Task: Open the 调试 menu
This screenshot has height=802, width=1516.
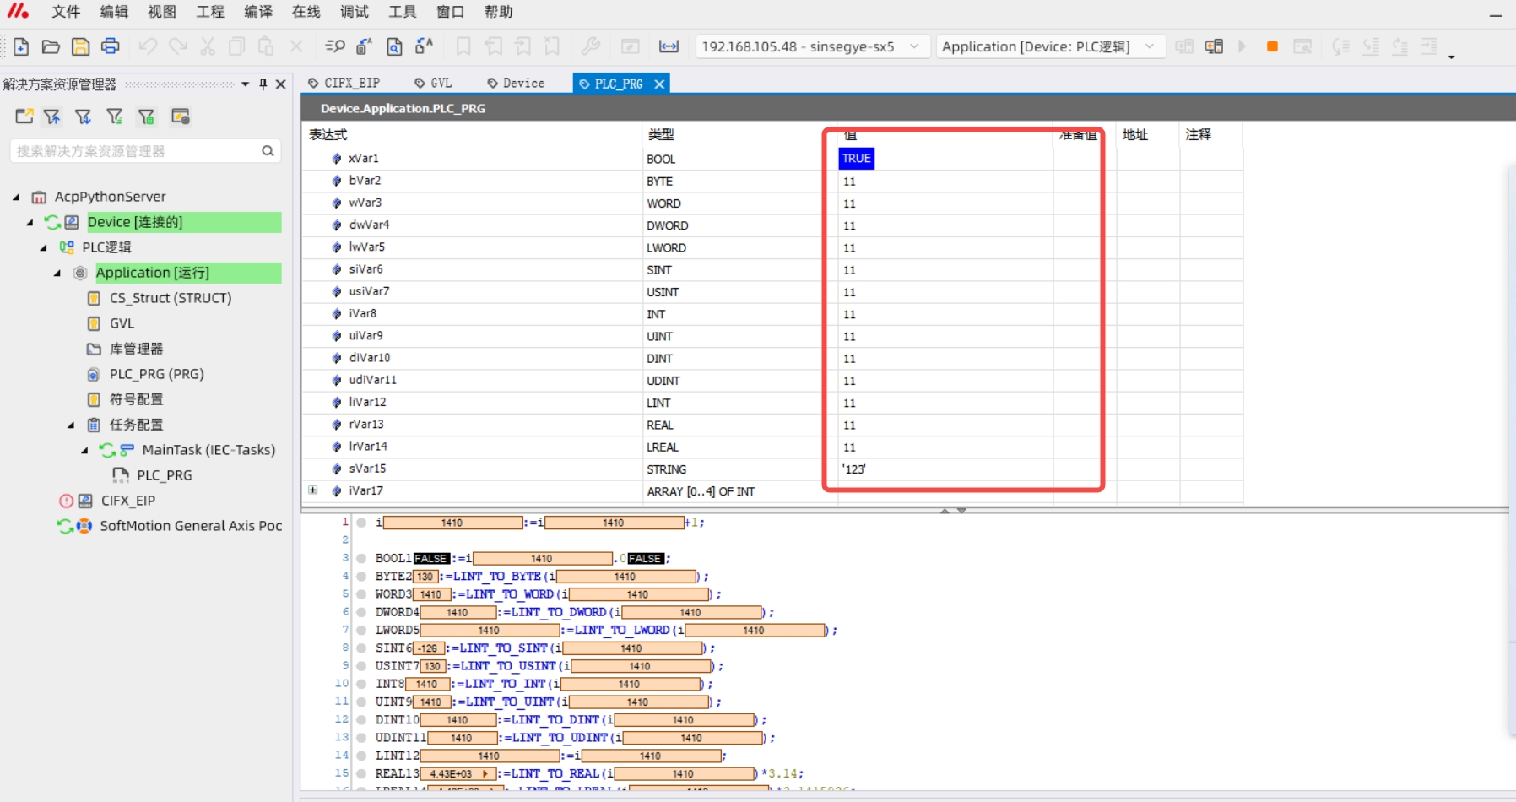Action: click(x=354, y=12)
